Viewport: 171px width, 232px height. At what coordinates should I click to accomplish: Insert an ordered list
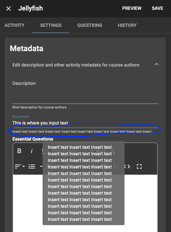point(32,167)
